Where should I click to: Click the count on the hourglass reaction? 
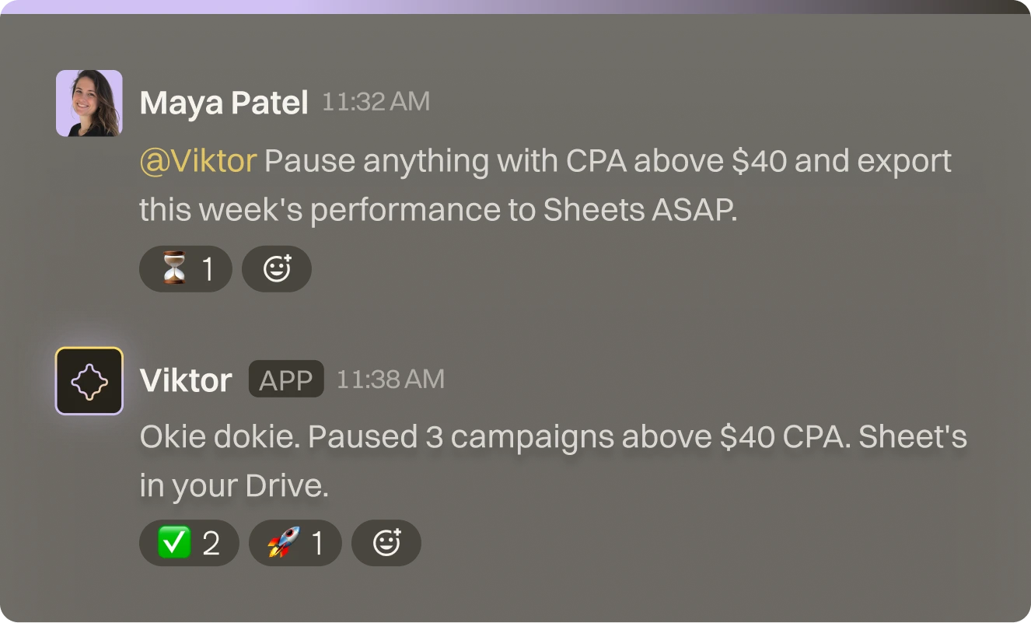click(x=208, y=269)
